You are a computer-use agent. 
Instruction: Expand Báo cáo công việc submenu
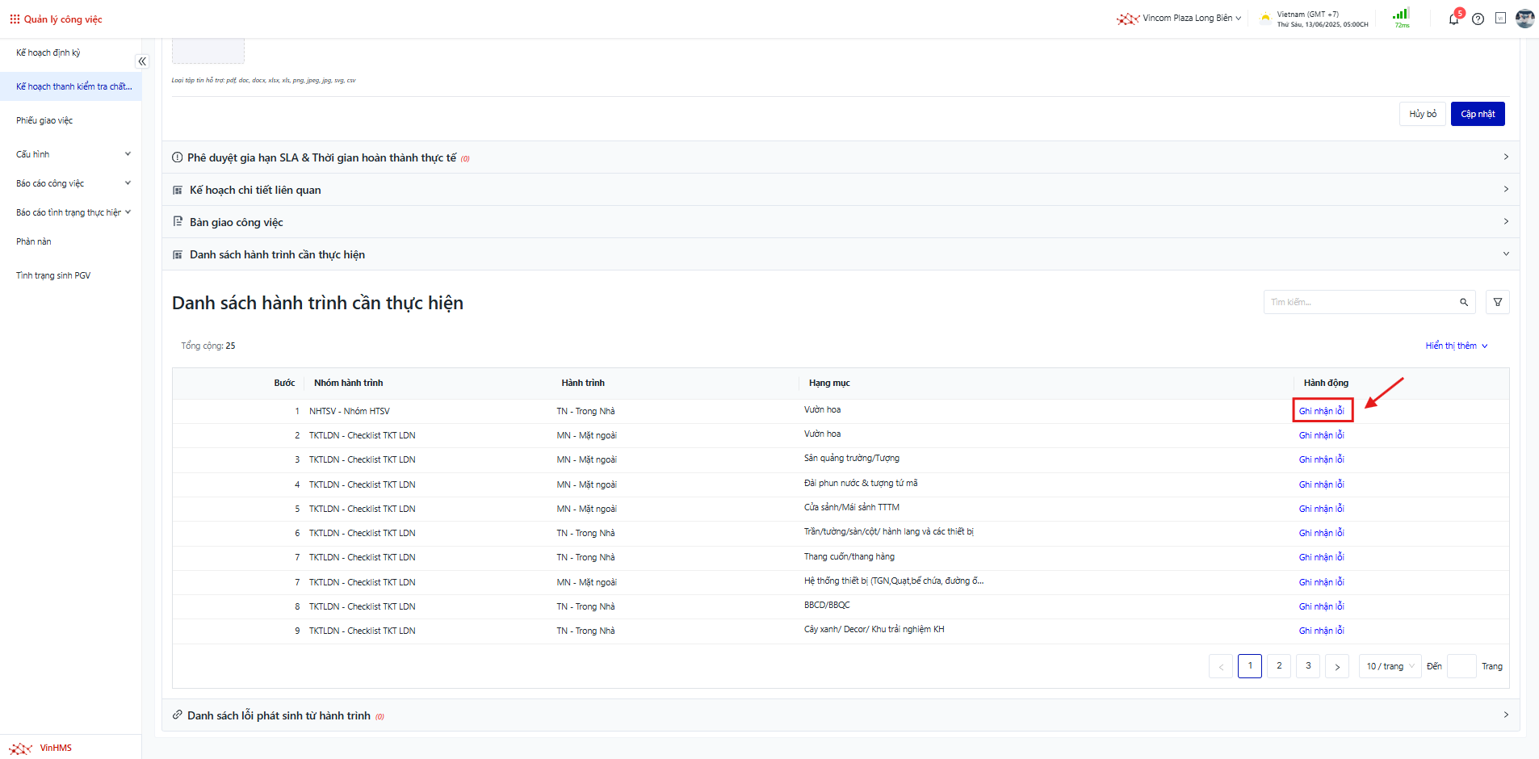point(71,183)
